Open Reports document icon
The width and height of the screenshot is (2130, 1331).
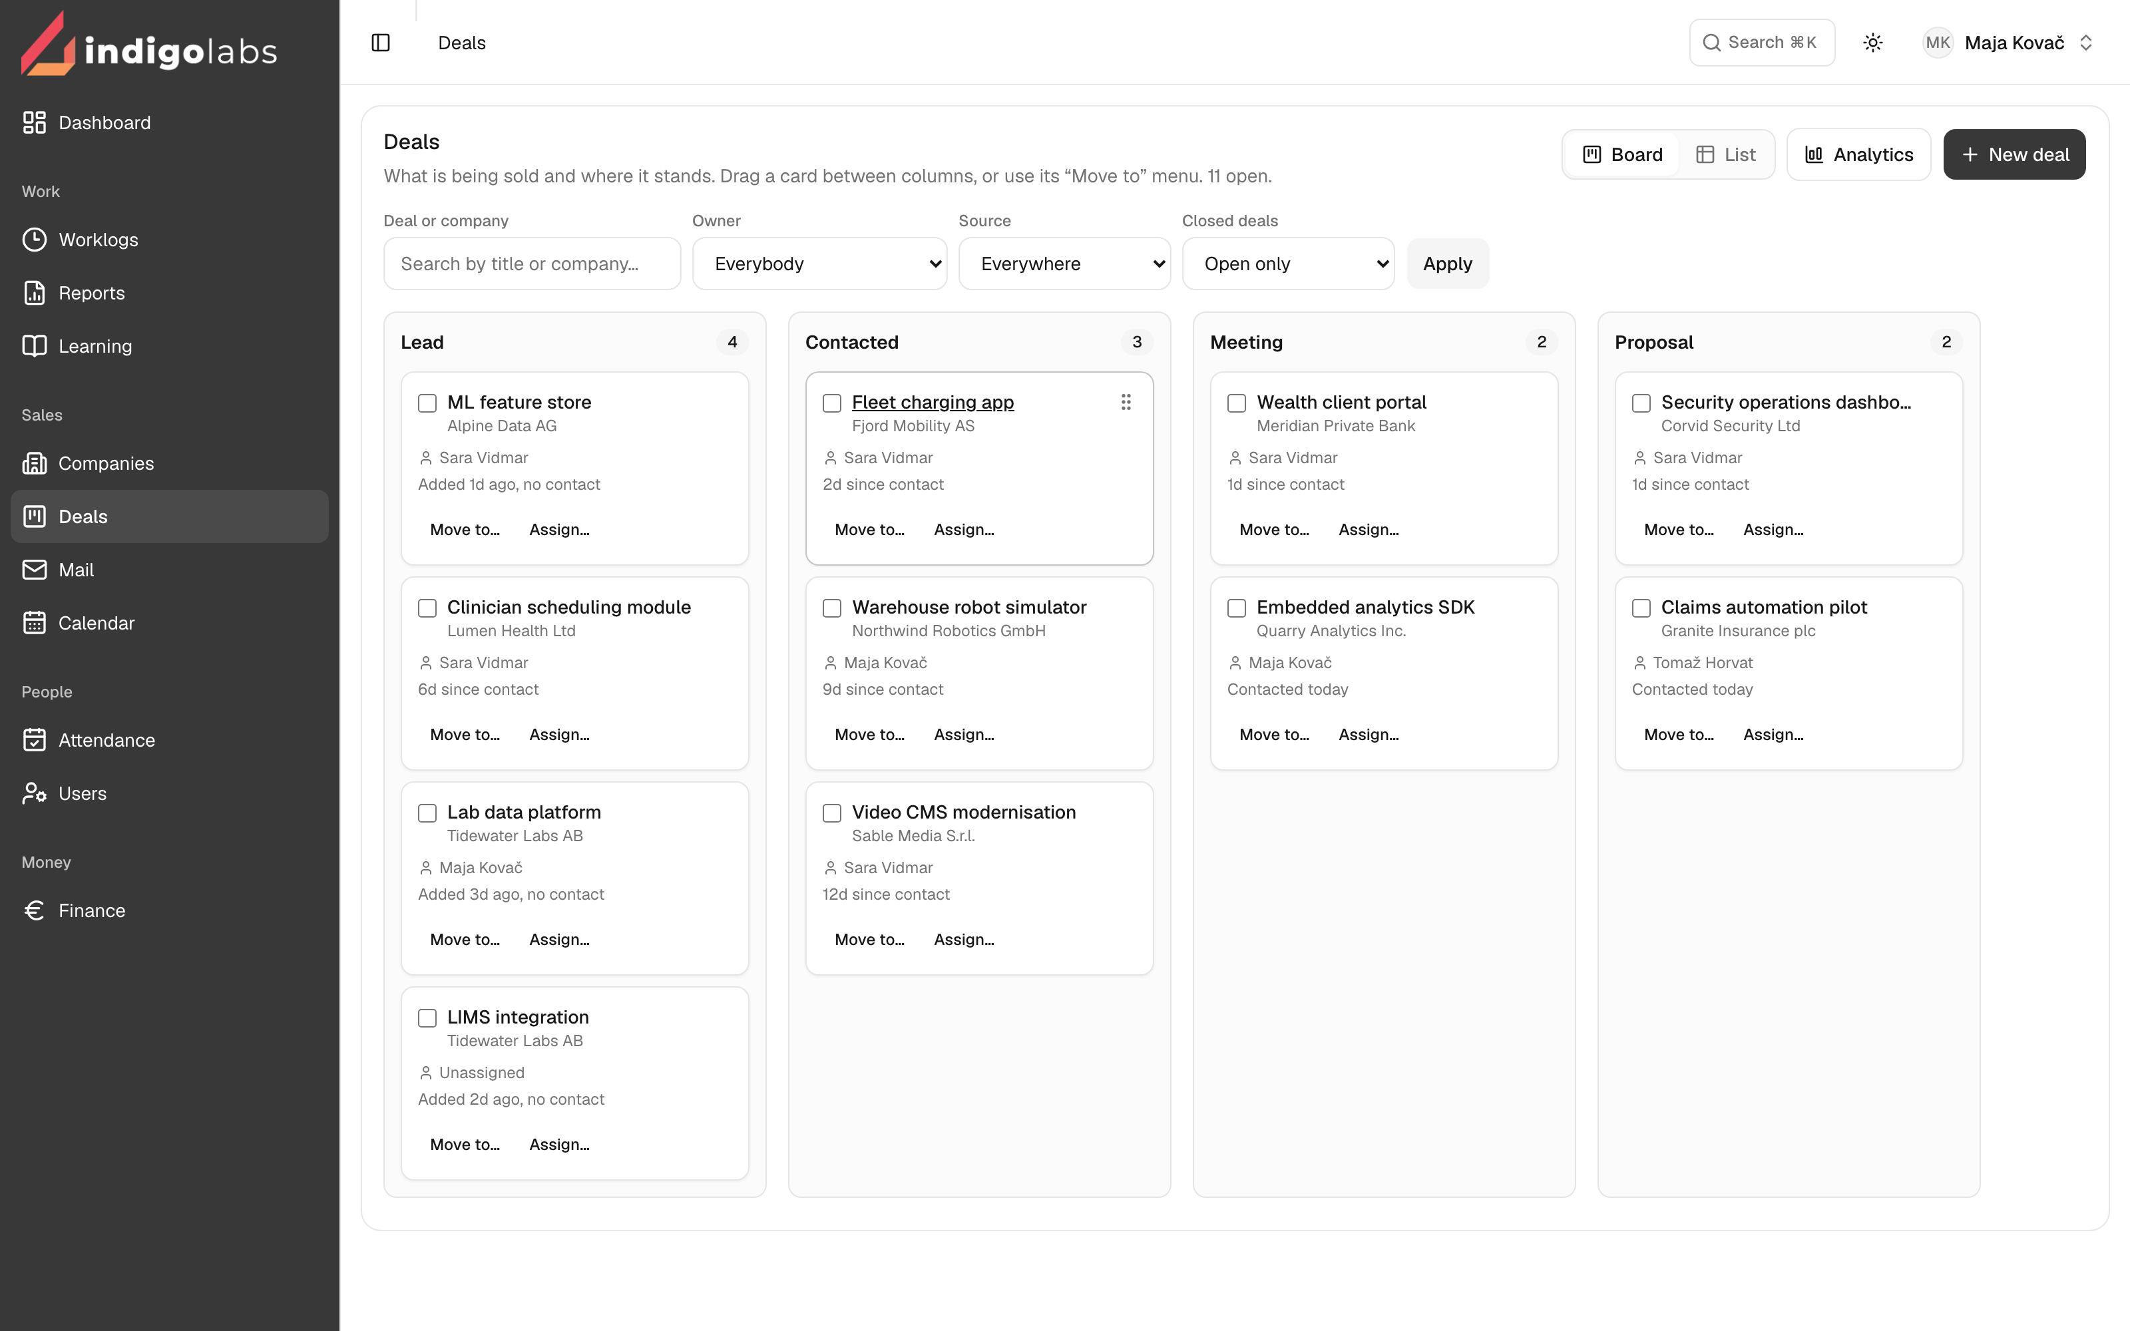35,293
